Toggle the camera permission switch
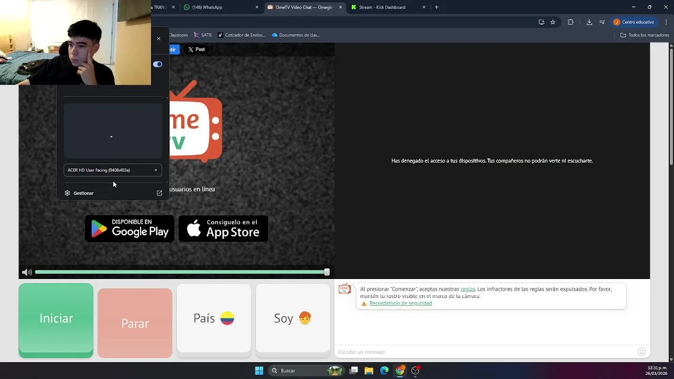Image resolution: width=674 pixels, height=379 pixels. pos(157,64)
